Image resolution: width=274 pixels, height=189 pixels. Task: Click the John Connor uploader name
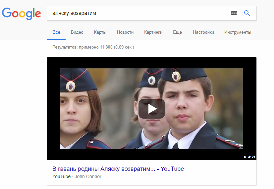click(x=88, y=176)
